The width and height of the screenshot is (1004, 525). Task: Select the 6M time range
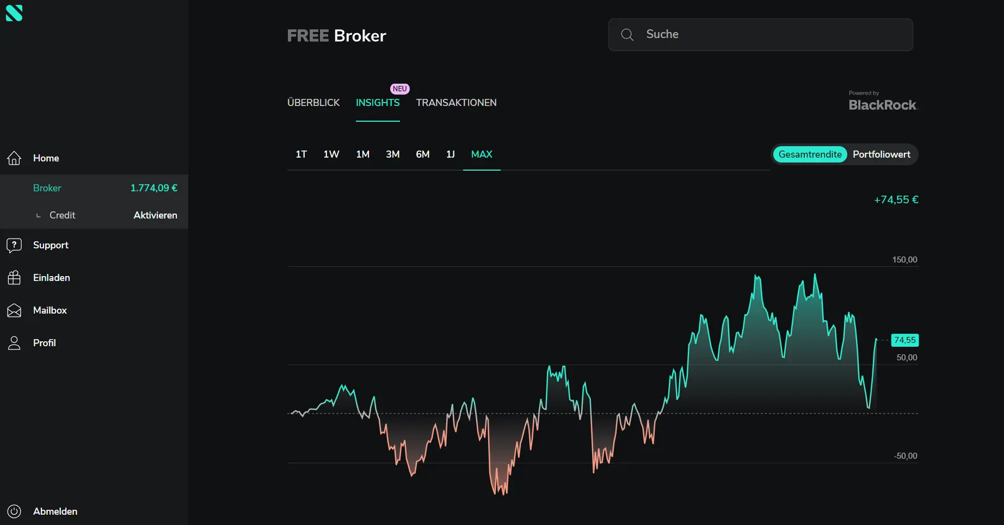click(x=422, y=154)
